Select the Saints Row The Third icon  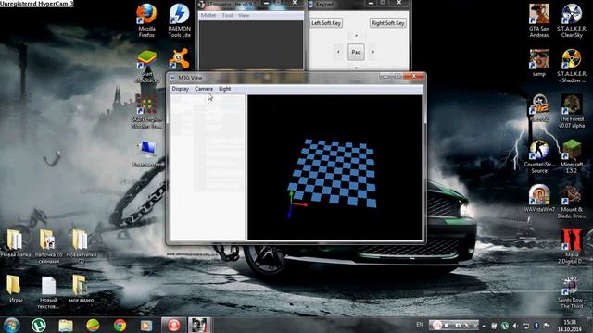click(x=572, y=292)
